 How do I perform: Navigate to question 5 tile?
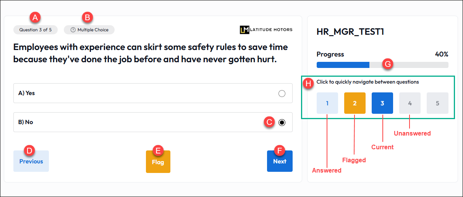[437, 103]
